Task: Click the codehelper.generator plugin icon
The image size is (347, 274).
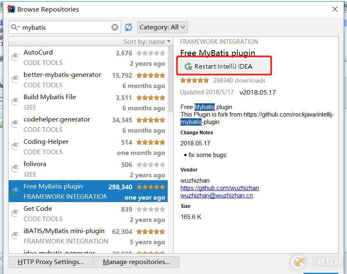Action: 15,124
